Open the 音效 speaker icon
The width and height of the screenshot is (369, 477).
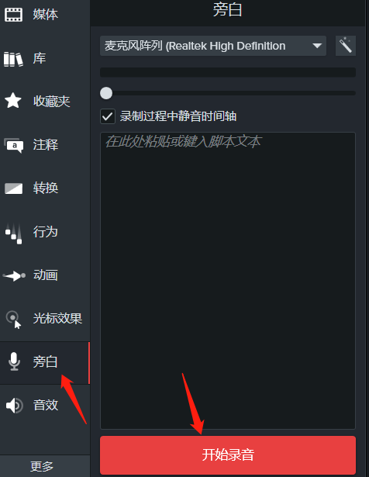(x=14, y=405)
